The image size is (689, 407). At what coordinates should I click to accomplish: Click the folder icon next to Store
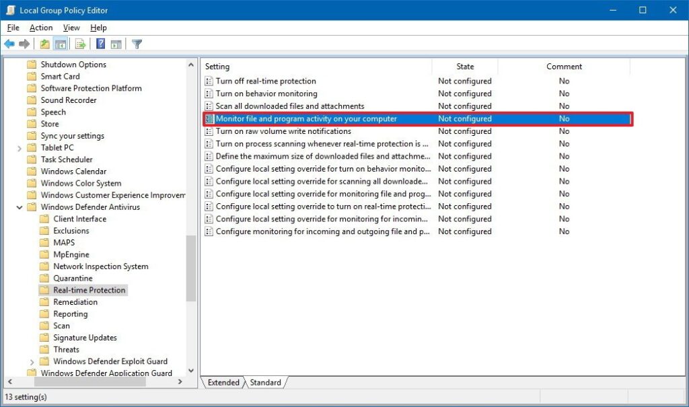point(32,124)
